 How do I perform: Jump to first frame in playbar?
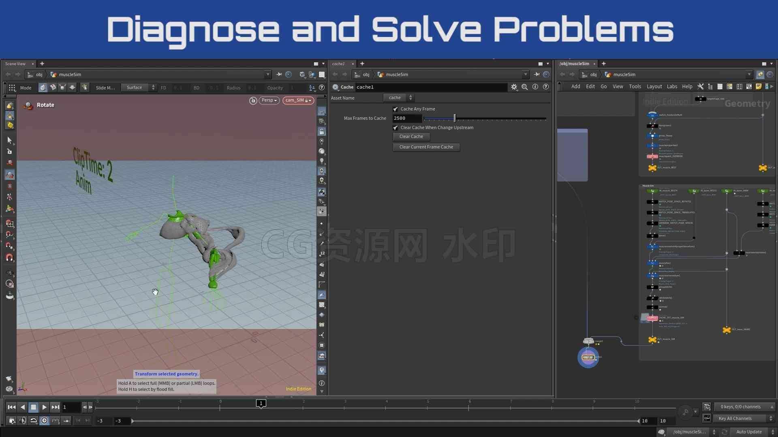11,407
